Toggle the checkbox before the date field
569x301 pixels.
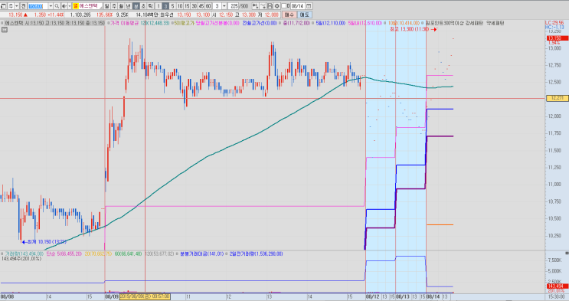pyautogui.click(x=284, y=6)
